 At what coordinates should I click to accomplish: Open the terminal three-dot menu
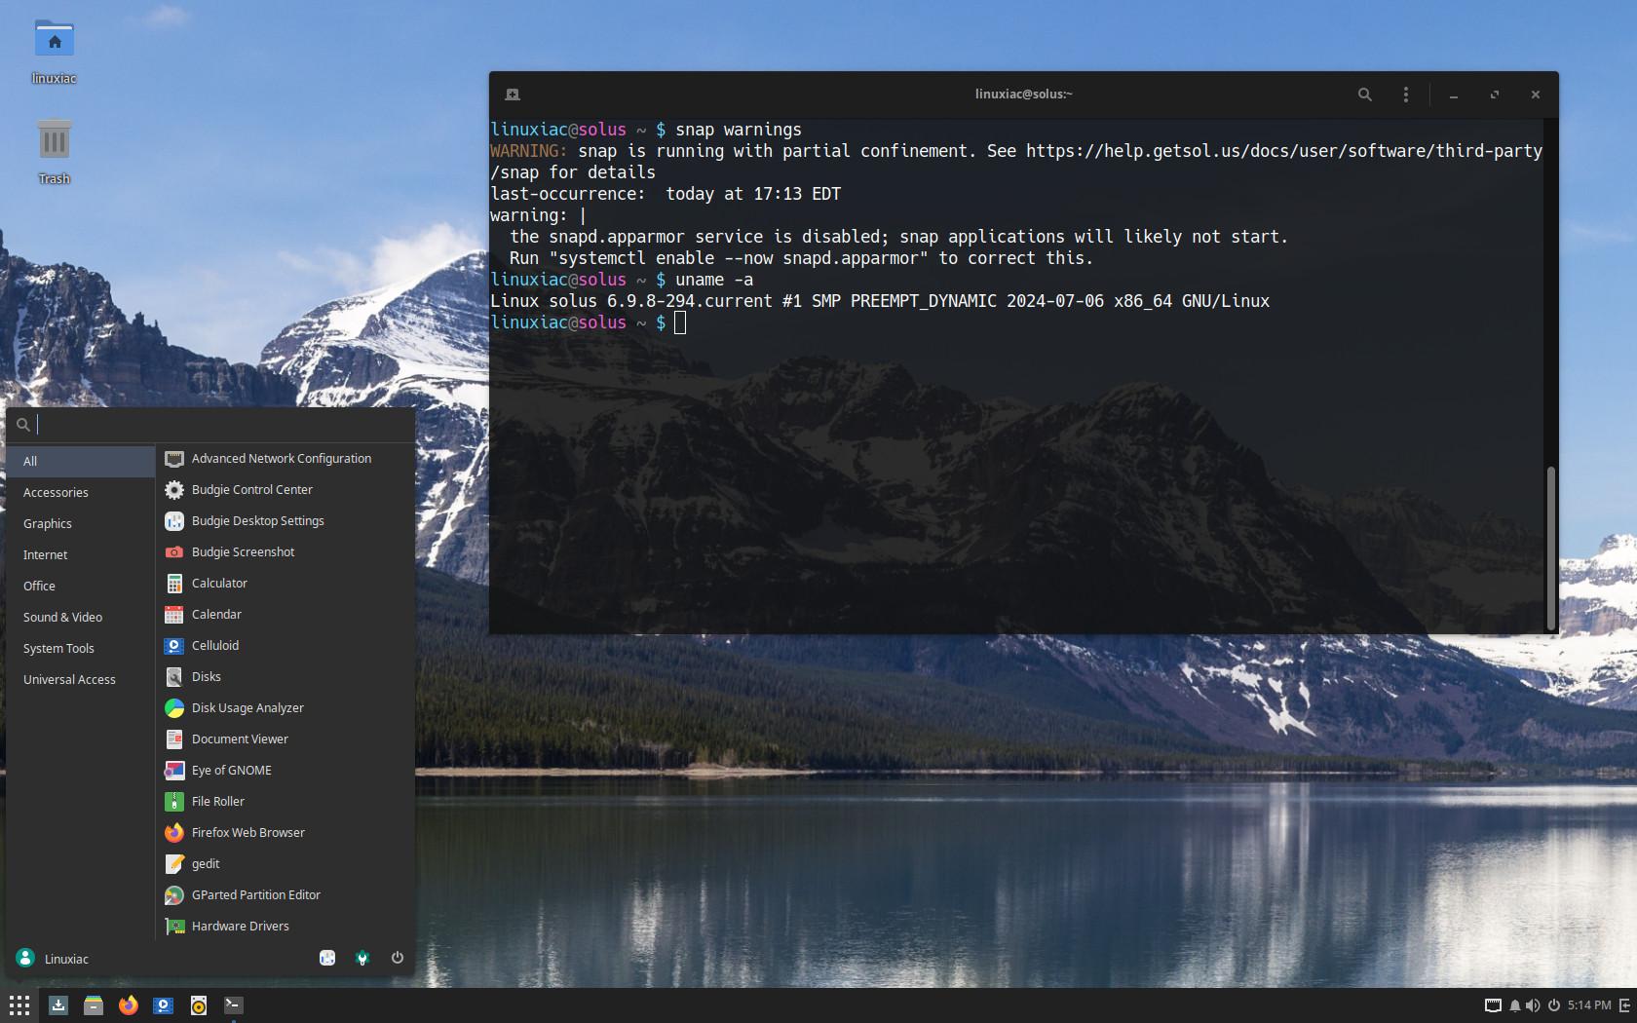pyautogui.click(x=1405, y=95)
